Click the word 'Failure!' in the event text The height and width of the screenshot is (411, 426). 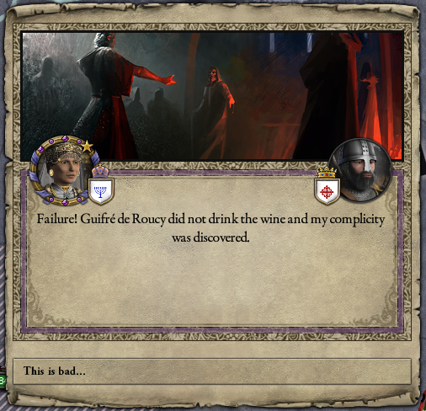click(57, 219)
